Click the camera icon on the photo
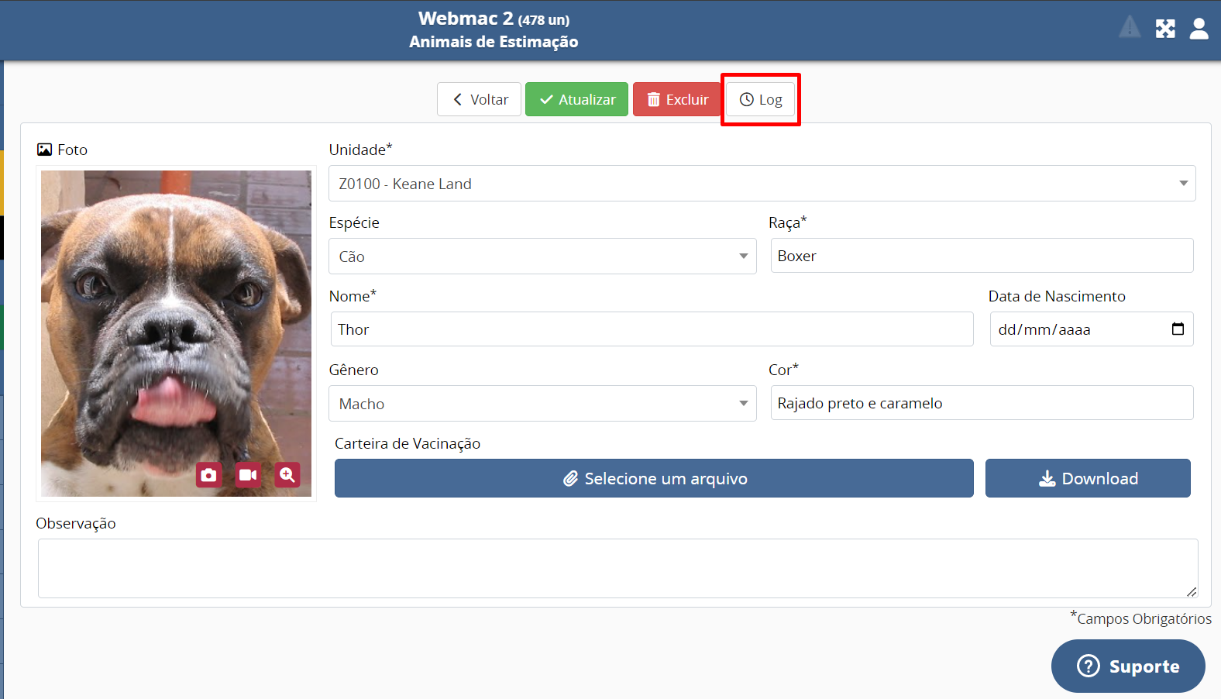This screenshot has height=699, width=1221. [x=208, y=475]
